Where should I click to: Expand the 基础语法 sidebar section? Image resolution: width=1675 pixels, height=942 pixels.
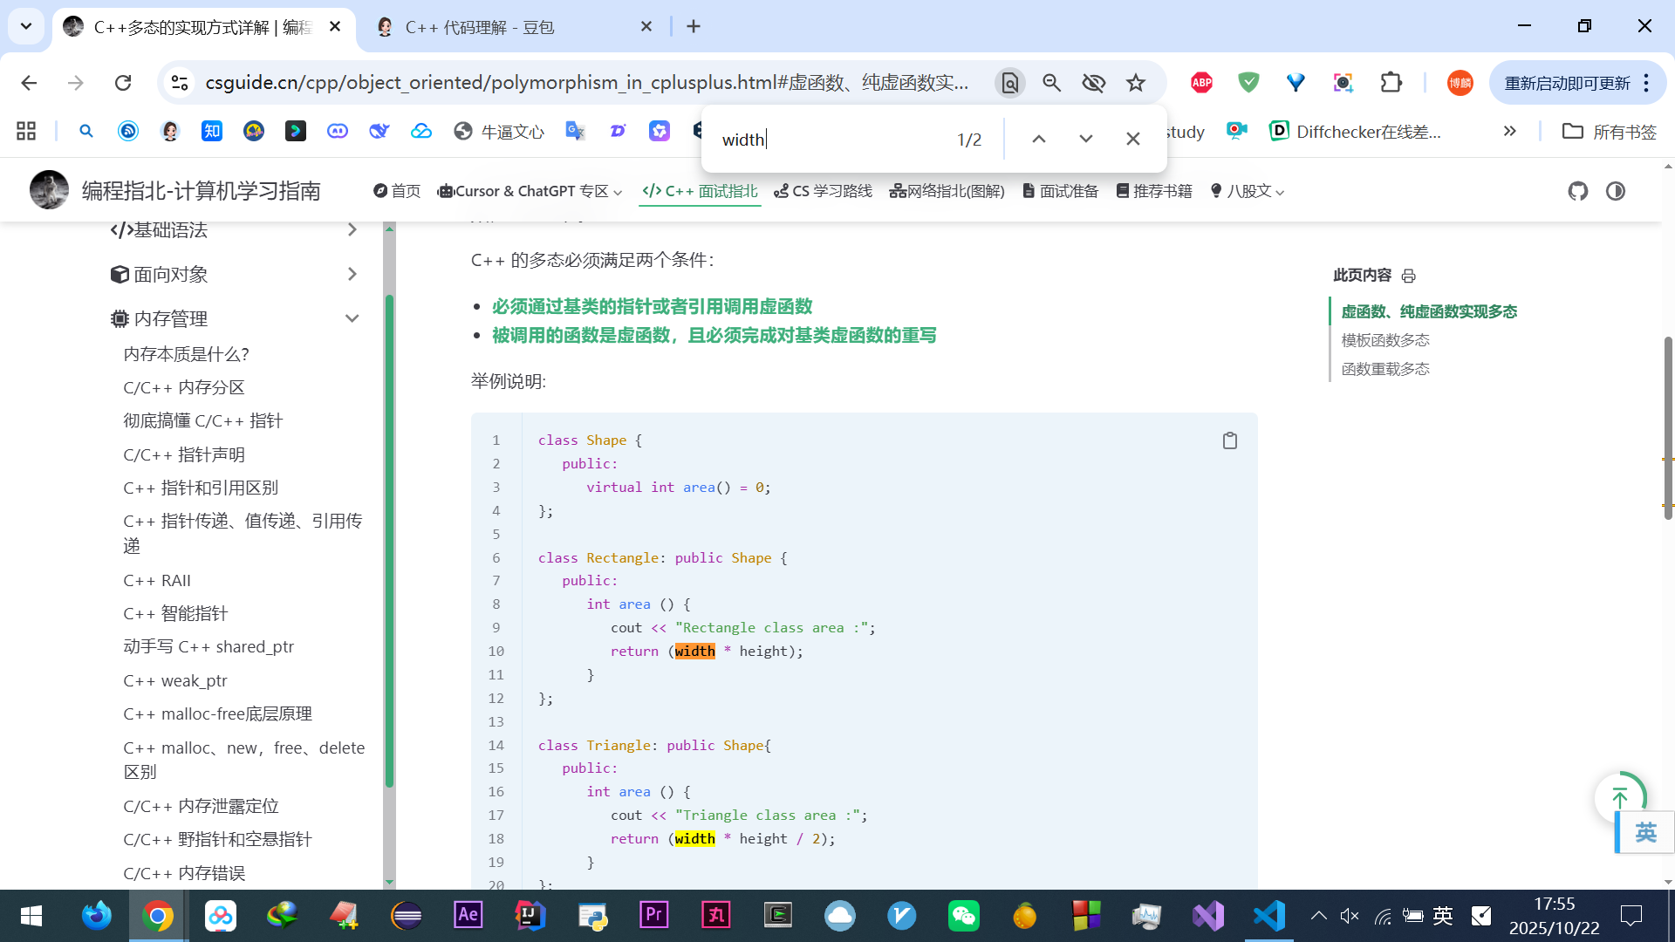352,229
